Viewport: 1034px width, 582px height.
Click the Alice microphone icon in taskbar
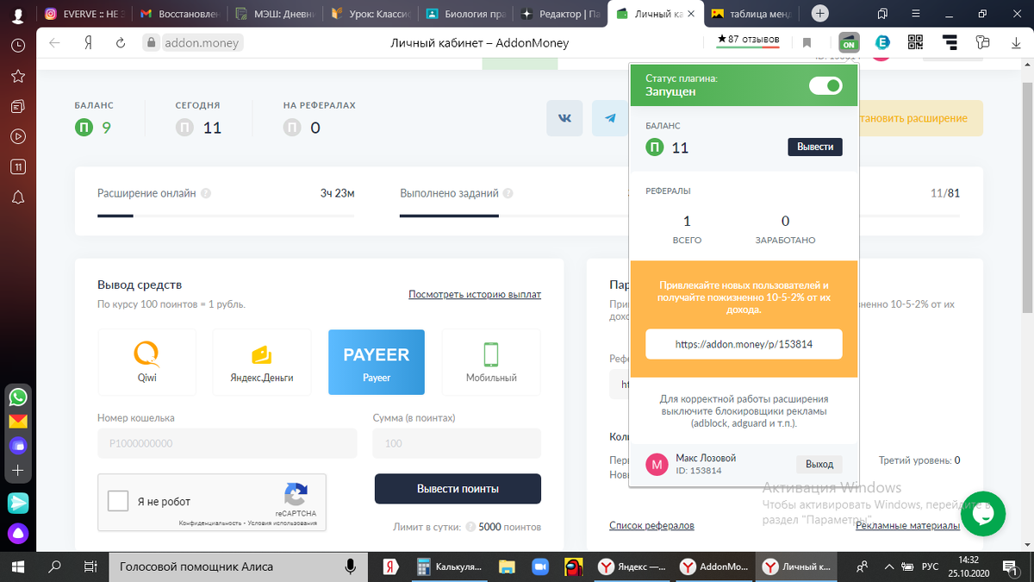pyautogui.click(x=351, y=566)
